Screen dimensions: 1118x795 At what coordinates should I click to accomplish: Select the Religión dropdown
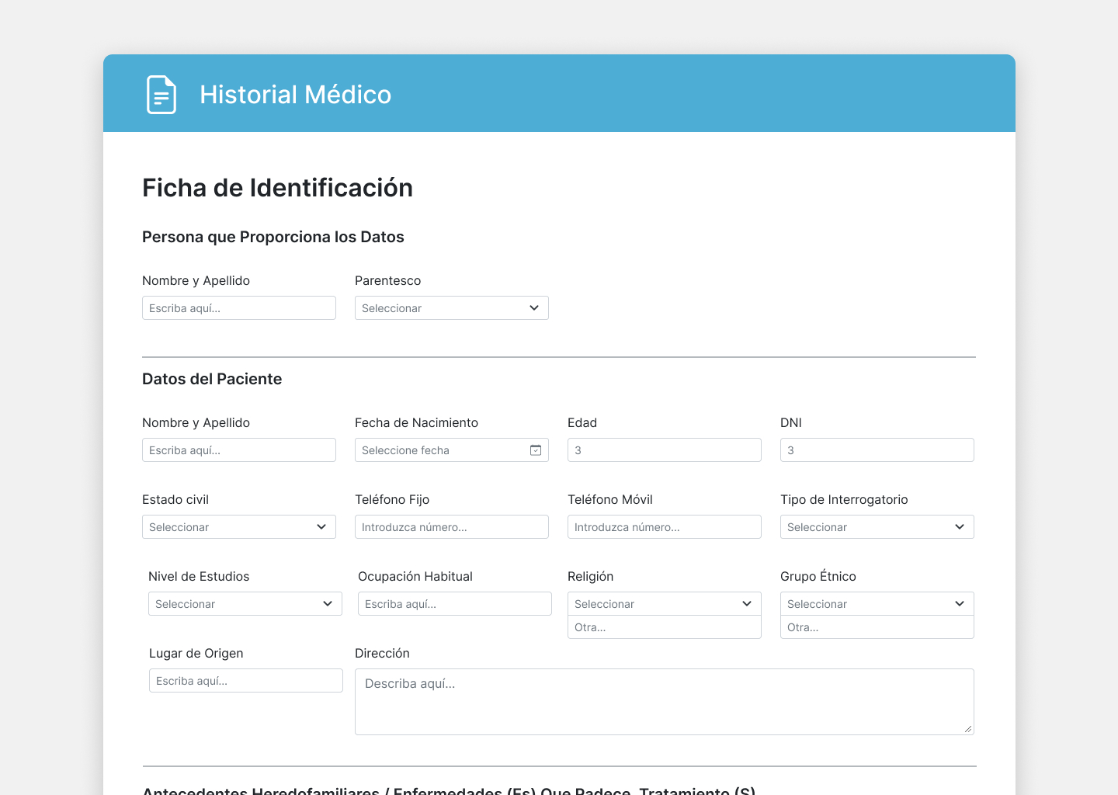pos(664,604)
